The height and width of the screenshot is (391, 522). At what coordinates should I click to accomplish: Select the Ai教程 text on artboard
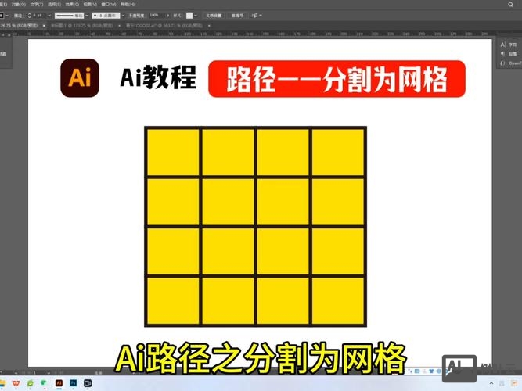(x=158, y=78)
